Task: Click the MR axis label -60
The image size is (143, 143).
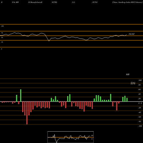Action: pyautogui.click(x=140, y=117)
